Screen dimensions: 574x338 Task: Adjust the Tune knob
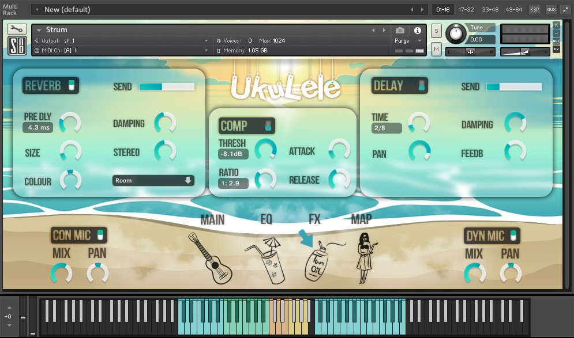point(456,35)
